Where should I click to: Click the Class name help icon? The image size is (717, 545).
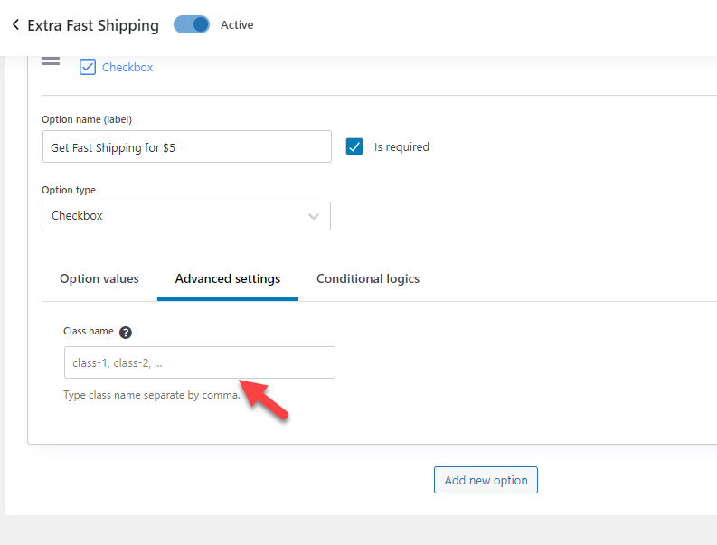click(x=126, y=333)
